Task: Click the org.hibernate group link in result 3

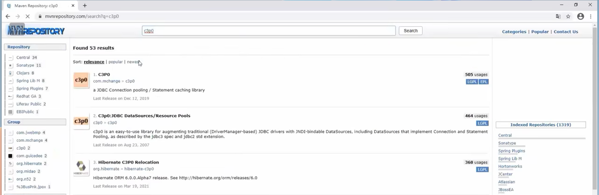Action: coord(106,169)
